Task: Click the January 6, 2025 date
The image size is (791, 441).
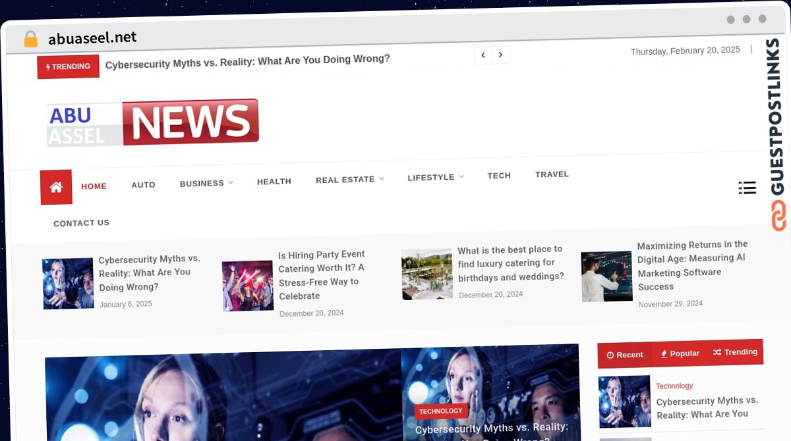Action: pos(126,304)
